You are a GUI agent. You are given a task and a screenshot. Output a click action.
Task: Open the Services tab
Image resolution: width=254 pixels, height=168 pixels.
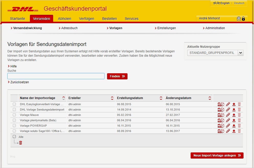click(132, 19)
